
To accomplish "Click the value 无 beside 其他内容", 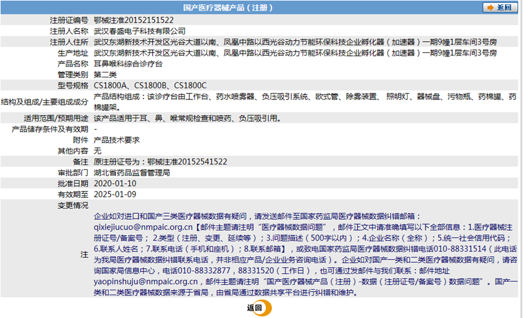I will (97, 151).
